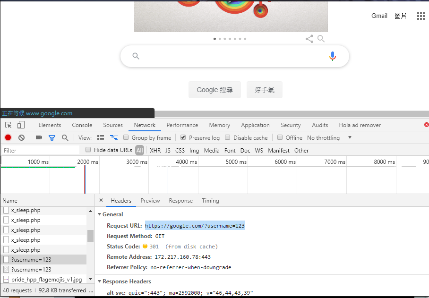
Task: Click the magnifier icon in the Google search box
Action: point(136,56)
